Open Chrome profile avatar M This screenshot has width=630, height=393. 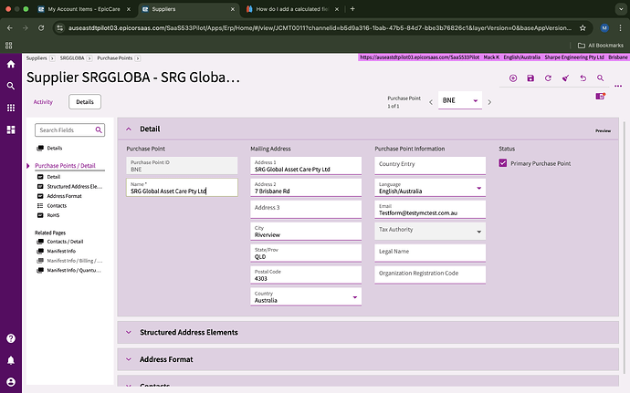pyautogui.click(x=604, y=27)
